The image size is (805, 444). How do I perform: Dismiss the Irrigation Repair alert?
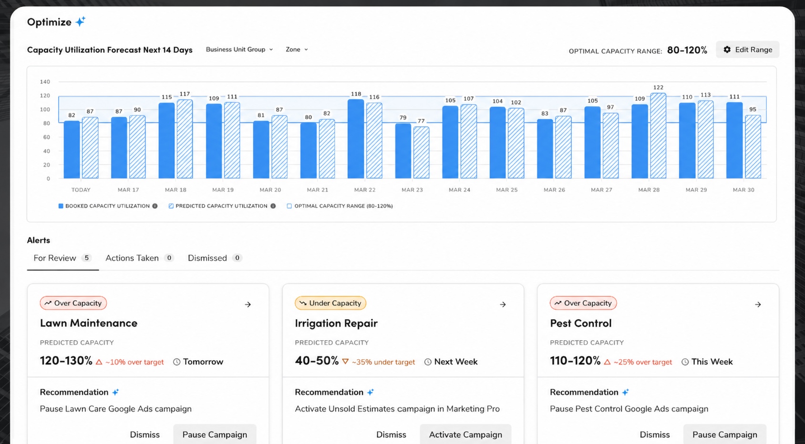391,434
